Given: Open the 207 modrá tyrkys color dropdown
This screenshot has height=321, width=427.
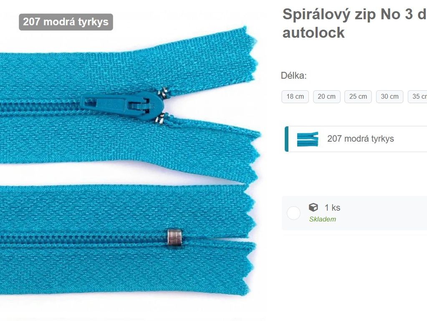Looking at the screenshot, I should pos(356,139).
